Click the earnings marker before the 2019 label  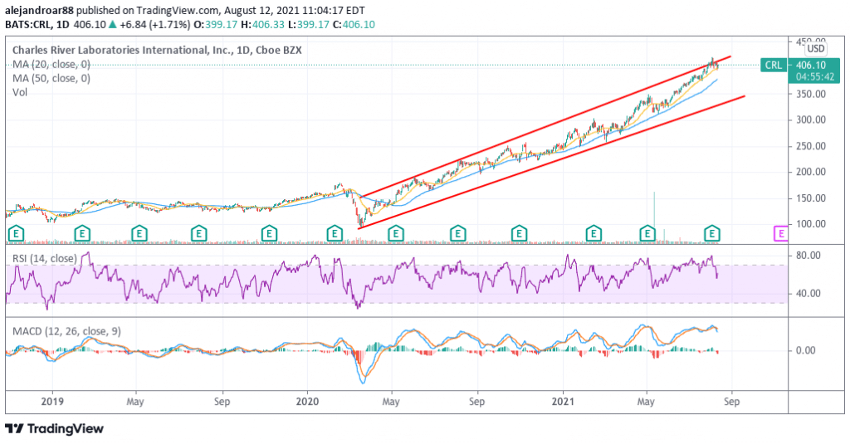17,234
